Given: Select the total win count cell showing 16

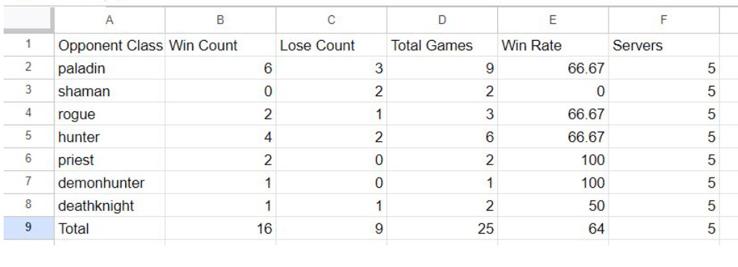Looking at the screenshot, I should [x=221, y=228].
